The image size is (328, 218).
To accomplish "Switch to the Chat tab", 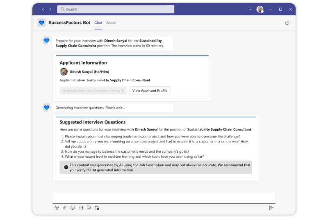I will pos(98,23).
